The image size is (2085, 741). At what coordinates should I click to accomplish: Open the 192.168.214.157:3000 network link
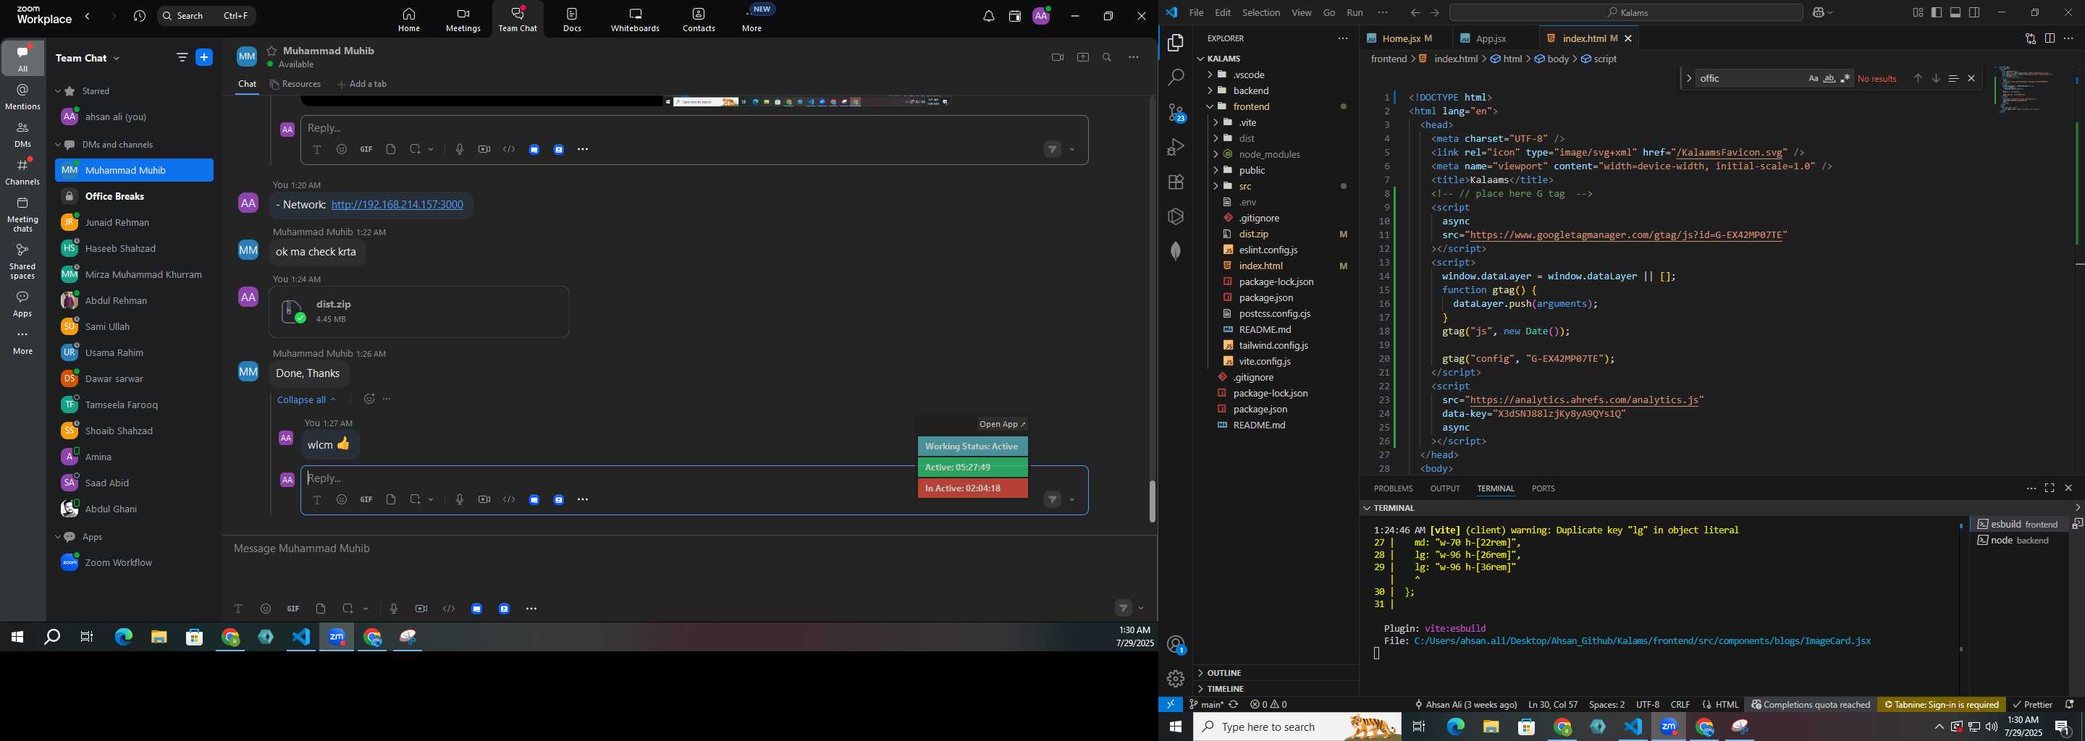click(397, 205)
